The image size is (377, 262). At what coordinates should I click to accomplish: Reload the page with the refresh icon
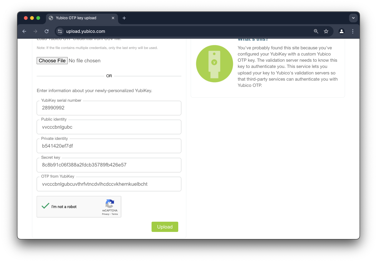(47, 31)
